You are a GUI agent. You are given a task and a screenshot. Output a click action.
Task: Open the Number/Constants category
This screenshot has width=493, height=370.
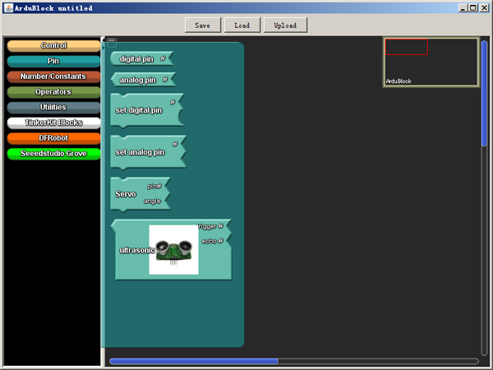click(53, 76)
